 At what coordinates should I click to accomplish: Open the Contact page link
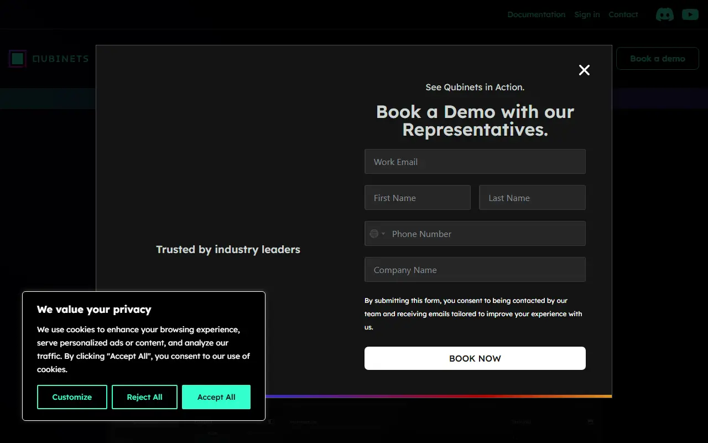623,14
